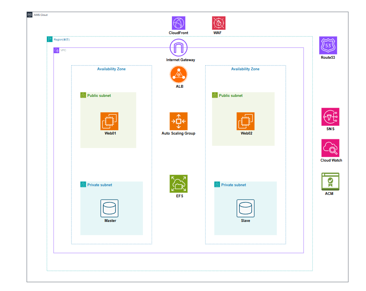The height and width of the screenshot is (291, 366).
Task: Select the CloudFront text label
Action: (x=179, y=33)
